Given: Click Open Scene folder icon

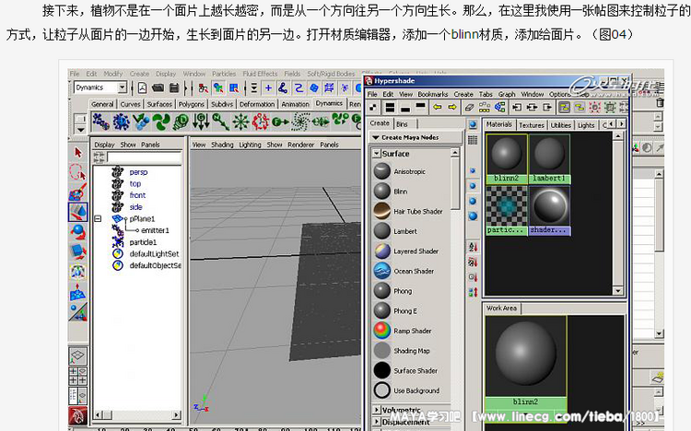Looking at the screenshot, I should [158, 87].
